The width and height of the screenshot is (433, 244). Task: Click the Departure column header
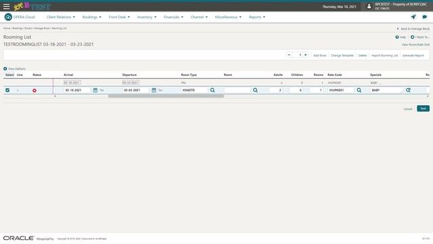(129, 75)
